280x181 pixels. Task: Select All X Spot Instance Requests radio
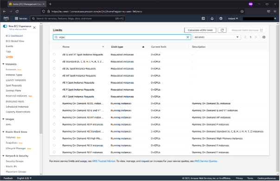tap(54, 82)
